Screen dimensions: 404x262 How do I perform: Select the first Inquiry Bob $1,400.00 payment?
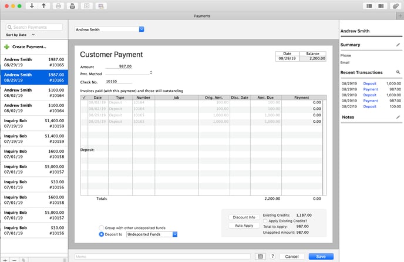click(34, 123)
